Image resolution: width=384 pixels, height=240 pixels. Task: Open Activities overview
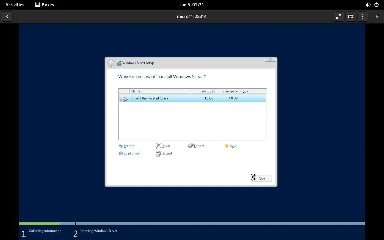[15, 5]
